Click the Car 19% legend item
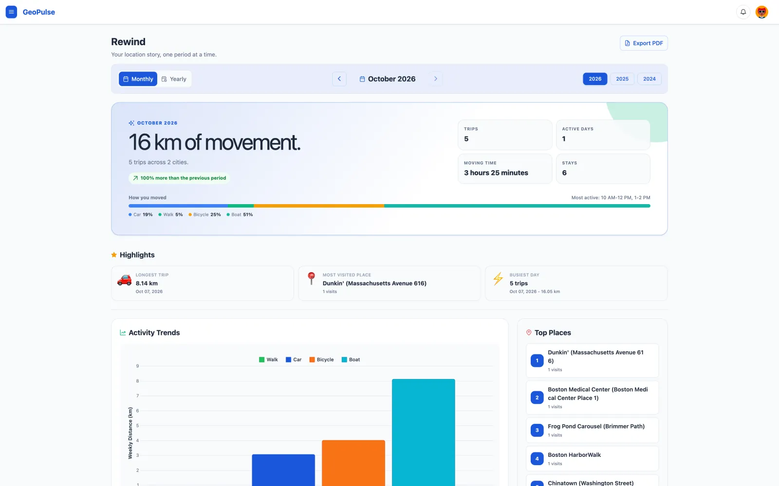This screenshot has height=486, width=779. pos(141,214)
